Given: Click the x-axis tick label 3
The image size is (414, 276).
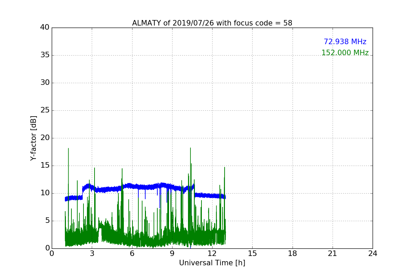Looking at the screenshot, I should click(x=92, y=253).
